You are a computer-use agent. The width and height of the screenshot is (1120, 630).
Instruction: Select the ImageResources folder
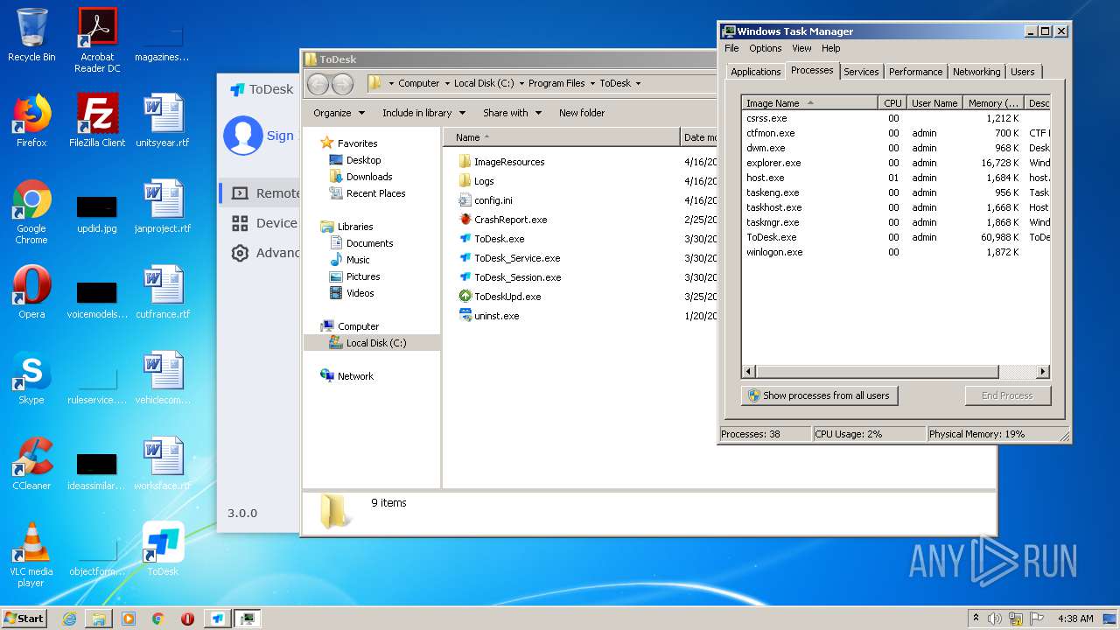tap(501, 162)
